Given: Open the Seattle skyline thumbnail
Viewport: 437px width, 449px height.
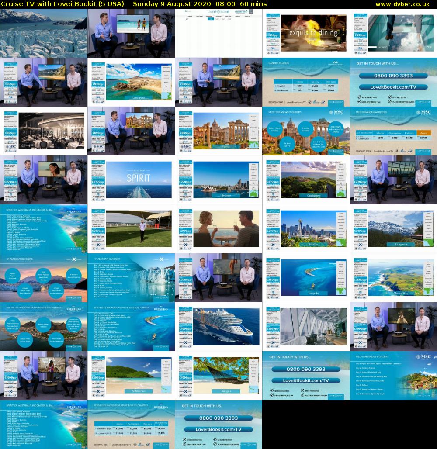Looking at the screenshot, I should point(306,229).
